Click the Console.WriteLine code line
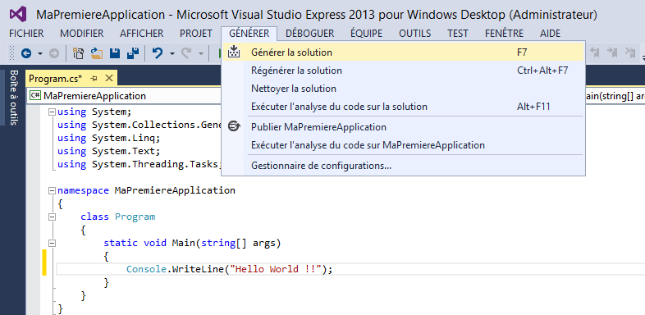The image size is (645, 315). [229, 269]
